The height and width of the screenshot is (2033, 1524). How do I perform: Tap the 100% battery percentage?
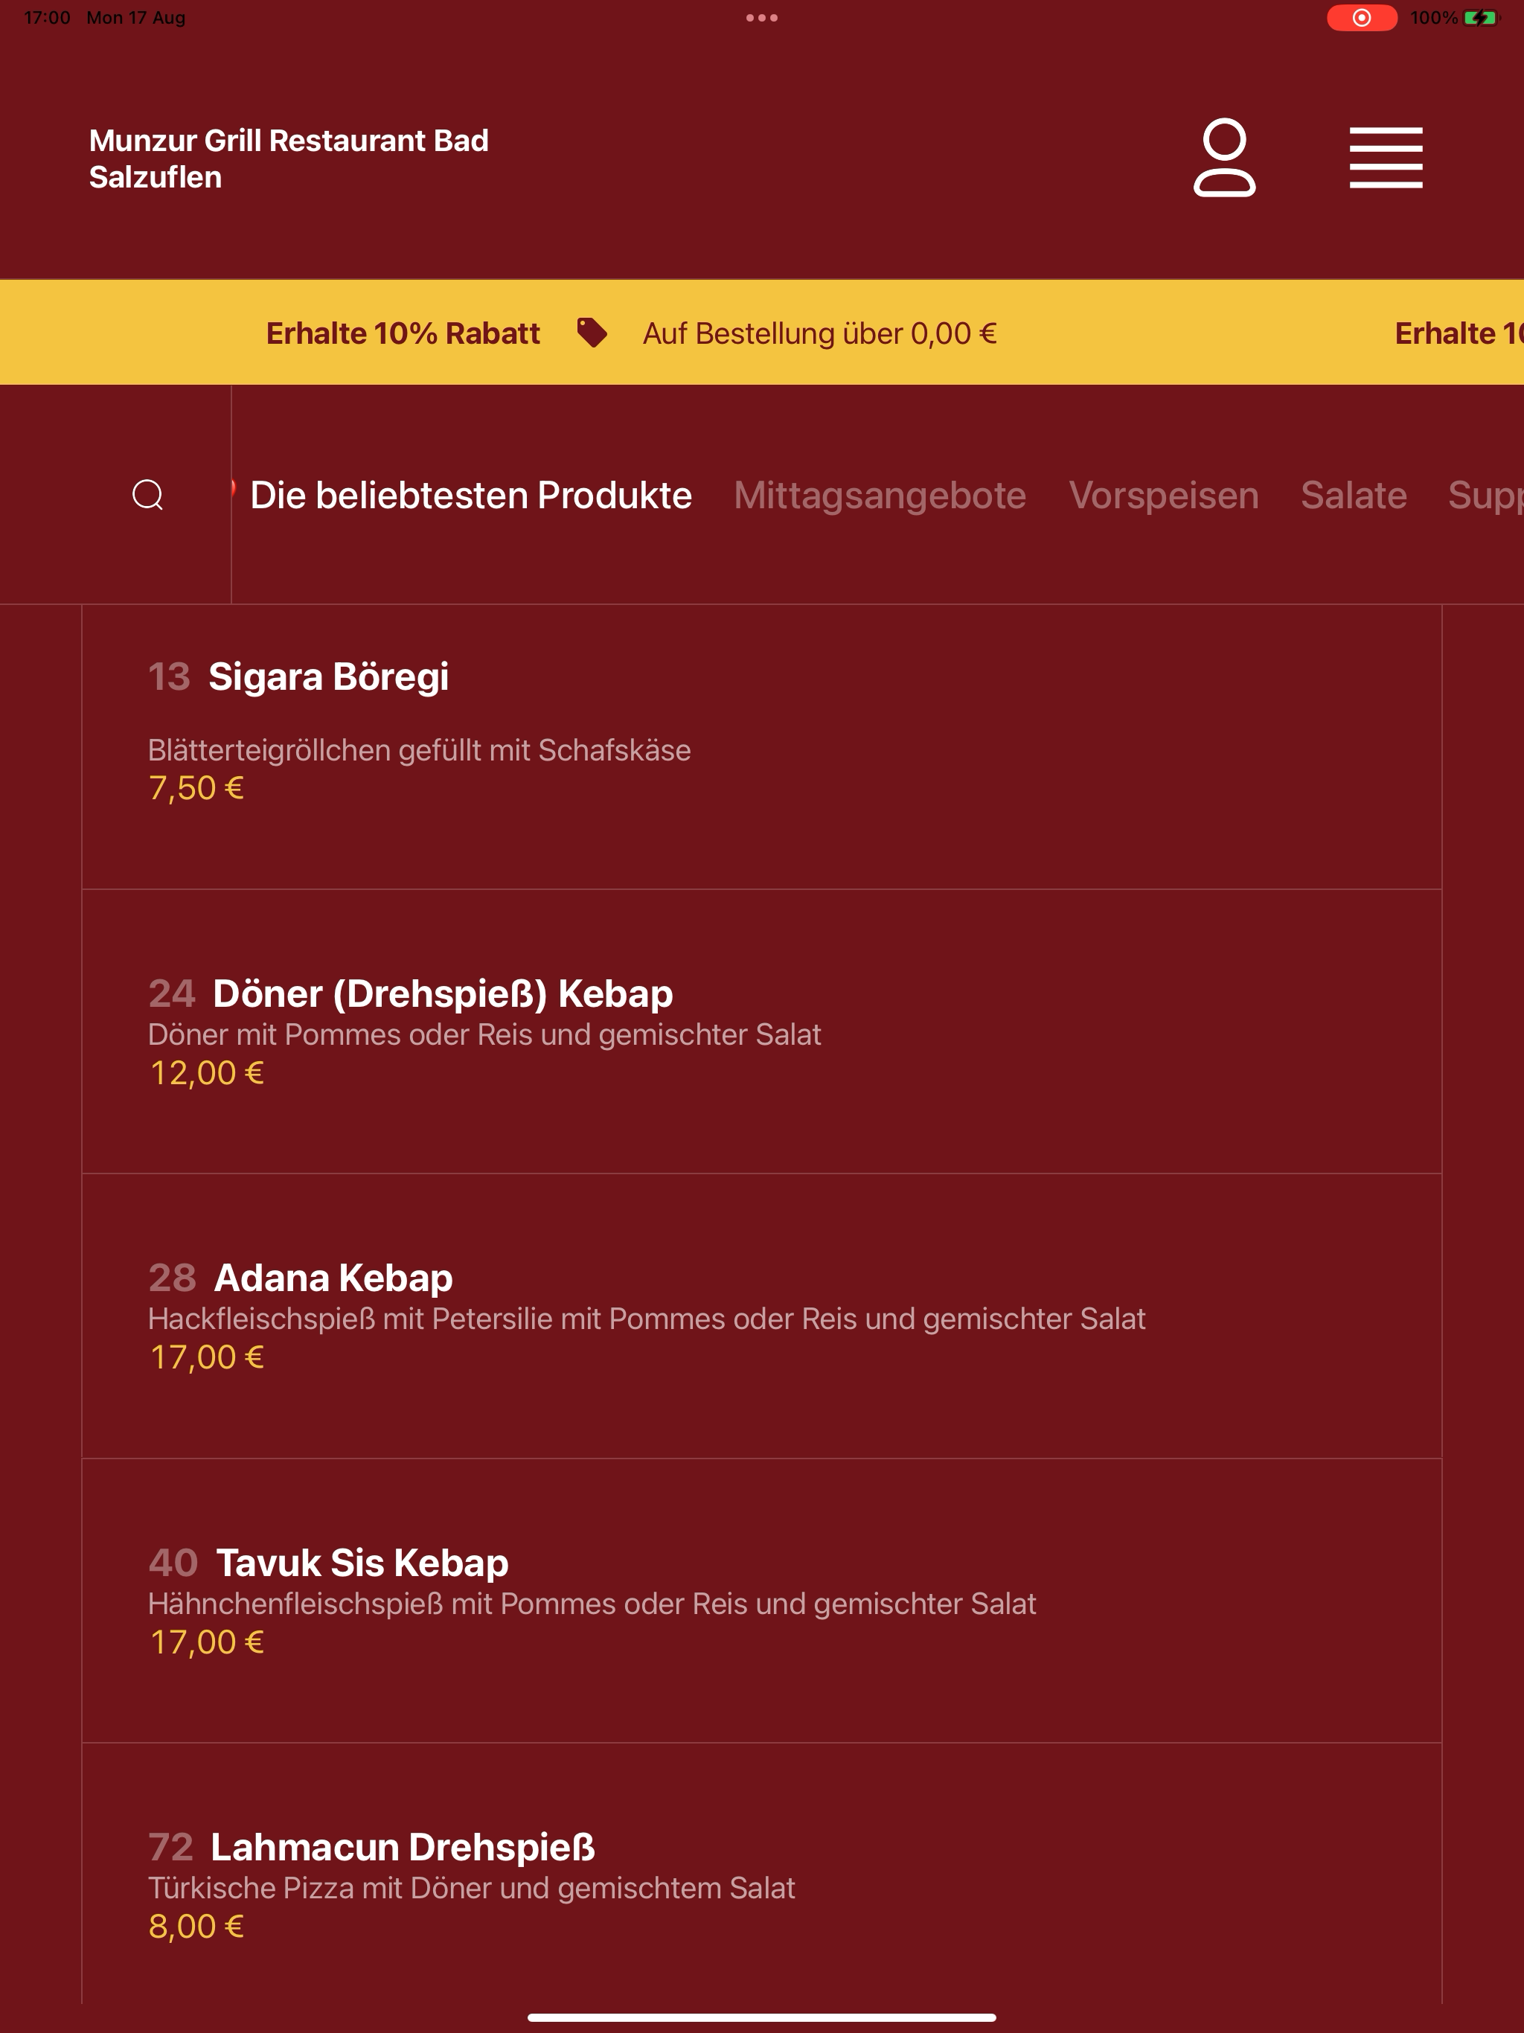click(1433, 17)
